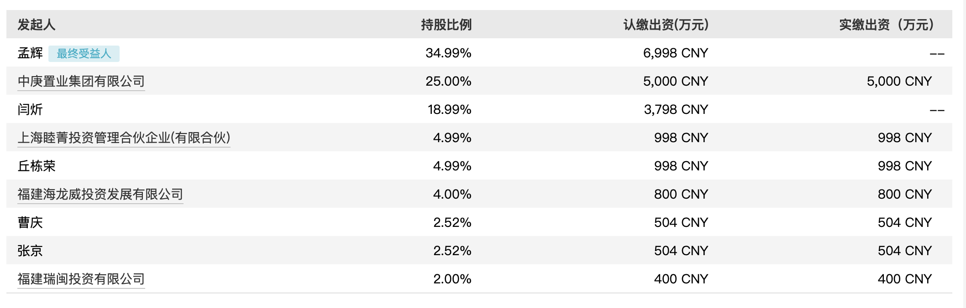Image resolution: width=966 pixels, height=308 pixels.
Task: Click the 4.00% shareholding value
Action: point(452,194)
